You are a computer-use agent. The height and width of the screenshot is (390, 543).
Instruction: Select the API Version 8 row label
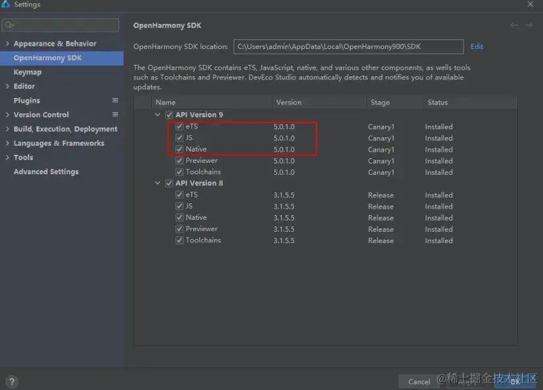click(x=199, y=183)
